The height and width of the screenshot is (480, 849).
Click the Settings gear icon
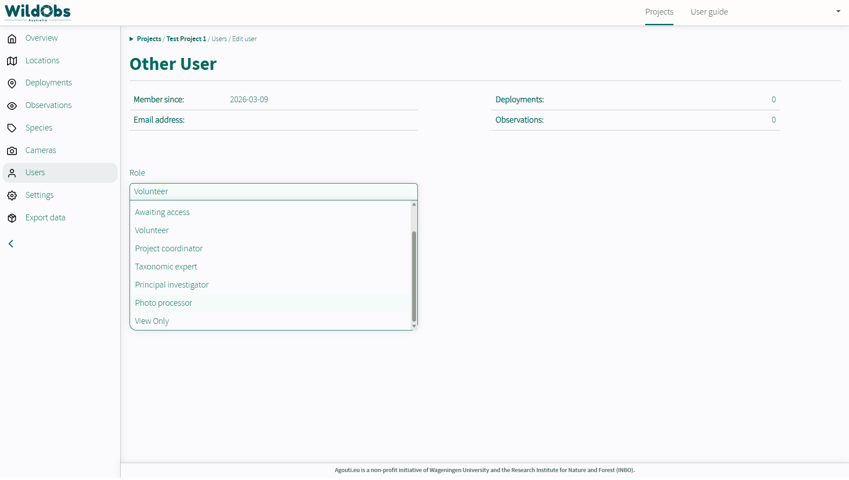[x=12, y=196]
